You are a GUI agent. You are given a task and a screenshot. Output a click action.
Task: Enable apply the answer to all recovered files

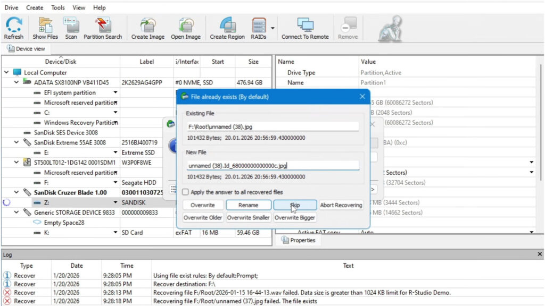(x=186, y=193)
